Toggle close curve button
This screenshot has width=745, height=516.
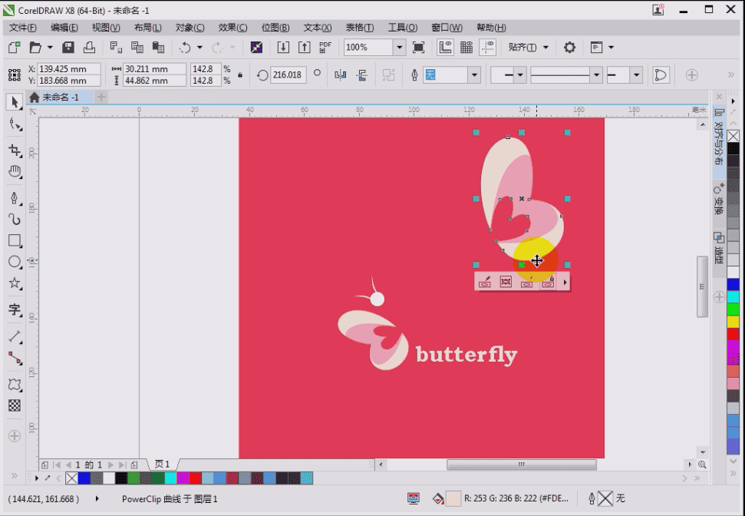[x=661, y=74]
